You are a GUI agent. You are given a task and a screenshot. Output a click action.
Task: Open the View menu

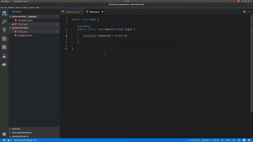click(17, 7)
